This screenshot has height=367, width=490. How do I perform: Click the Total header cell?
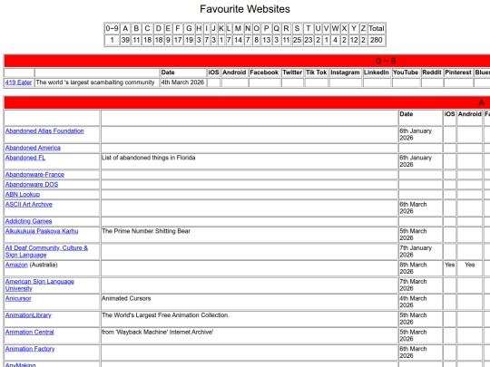pos(377,29)
